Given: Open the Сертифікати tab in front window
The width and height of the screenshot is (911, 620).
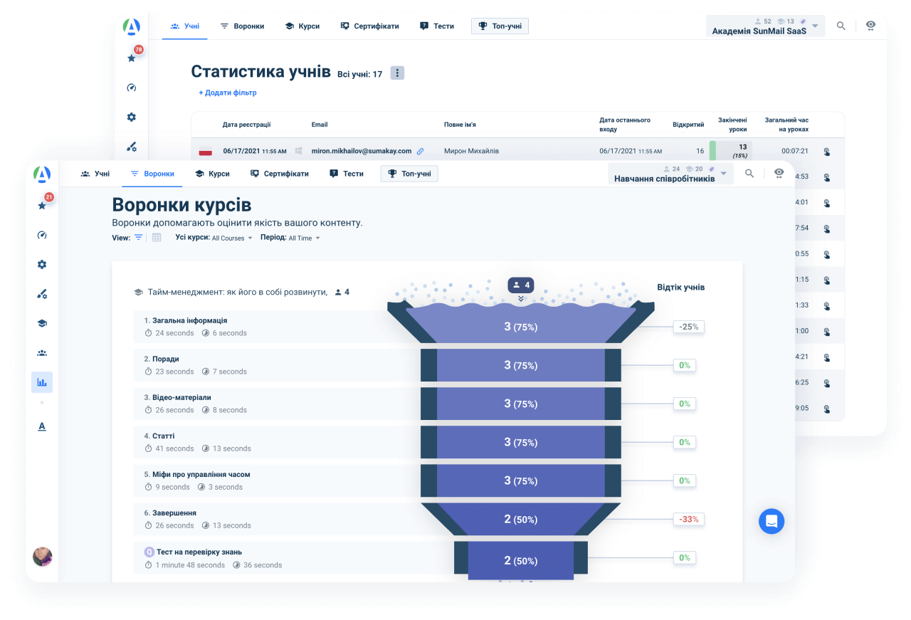Looking at the screenshot, I should (x=280, y=174).
